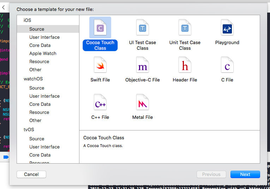270x189 pixels.
Task: Pick the Header File template icon
Action: click(x=185, y=65)
